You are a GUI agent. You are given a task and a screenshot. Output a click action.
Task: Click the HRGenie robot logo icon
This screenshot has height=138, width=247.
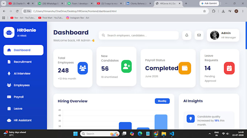coord(9,32)
